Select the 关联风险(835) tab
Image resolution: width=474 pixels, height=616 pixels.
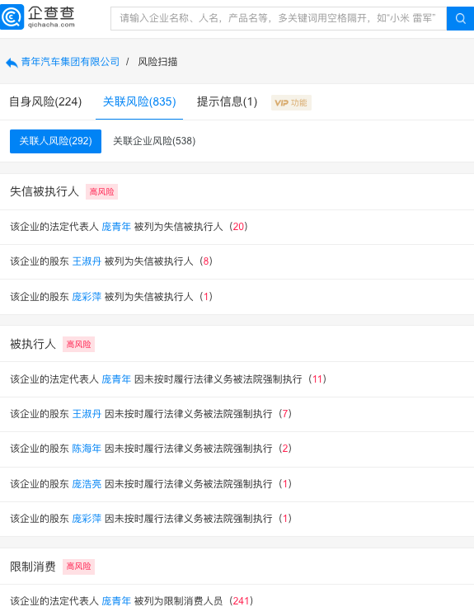coord(139,101)
